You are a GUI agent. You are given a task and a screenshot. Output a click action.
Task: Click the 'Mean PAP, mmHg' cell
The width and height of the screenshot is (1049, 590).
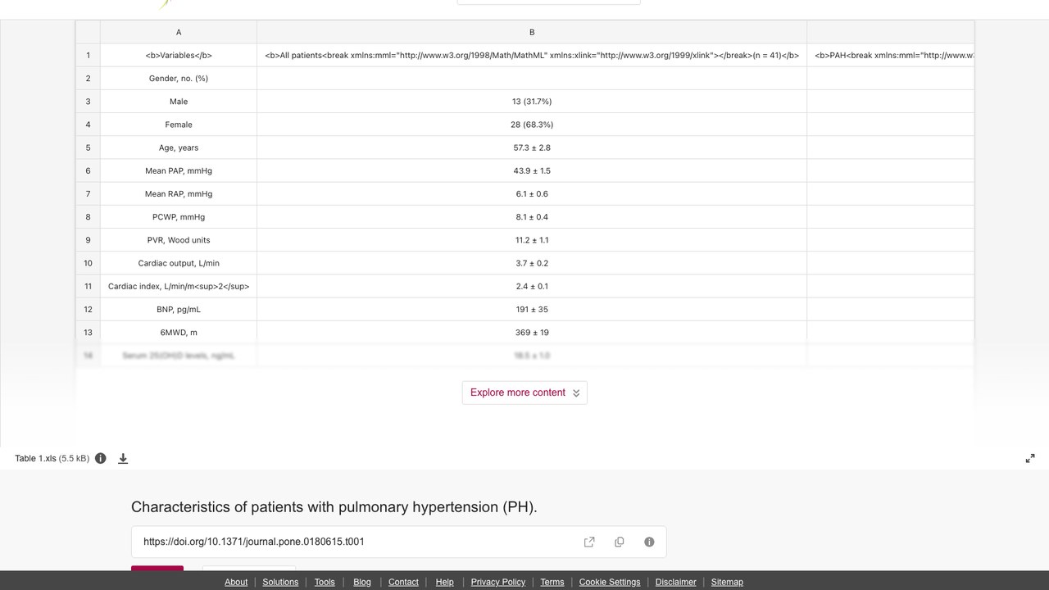click(x=179, y=170)
